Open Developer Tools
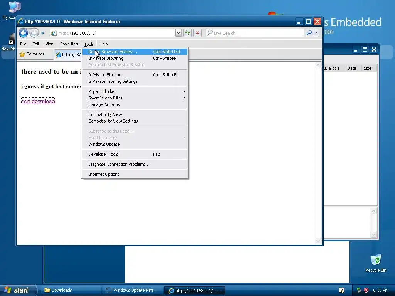The height and width of the screenshot is (296, 395). tap(135, 154)
